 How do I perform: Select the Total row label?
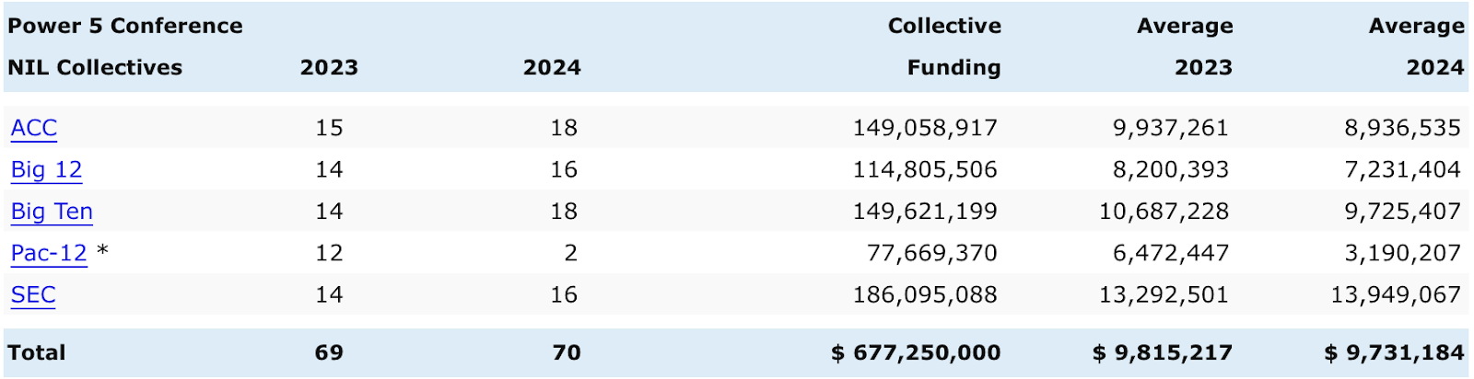[x=37, y=353]
